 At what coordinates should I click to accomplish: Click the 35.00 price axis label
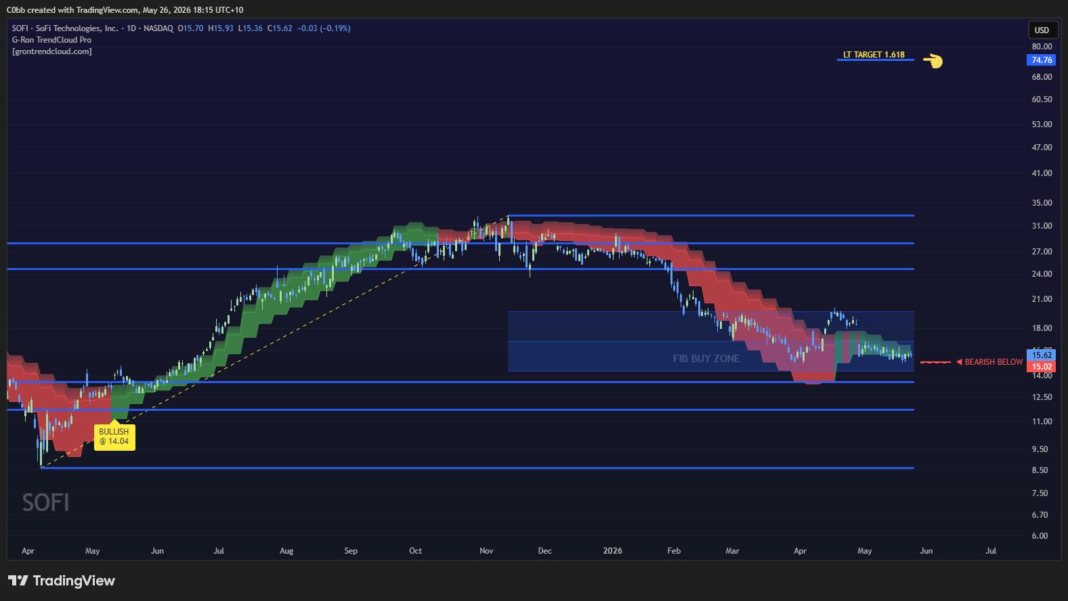tap(1042, 203)
